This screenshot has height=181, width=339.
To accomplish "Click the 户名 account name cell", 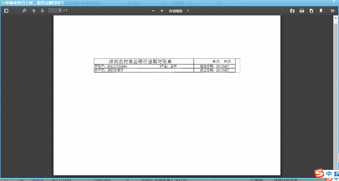I will (x=177, y=66).
